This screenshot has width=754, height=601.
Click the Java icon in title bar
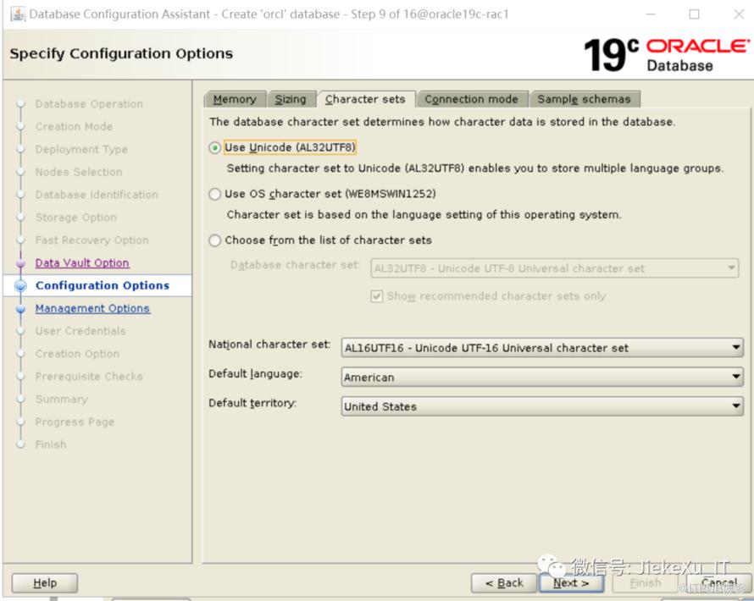17,14
